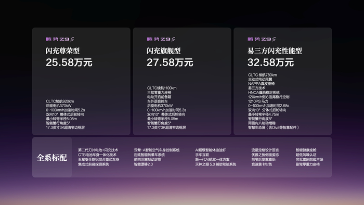Select 云辇-A智能空气车身控制系统 feature
Image resolution: width=364 pixels, height=205 pixels.
(x=157, y=150)
